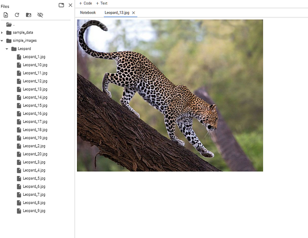Collapse the simple_images folder

click(x=2, y=40)
